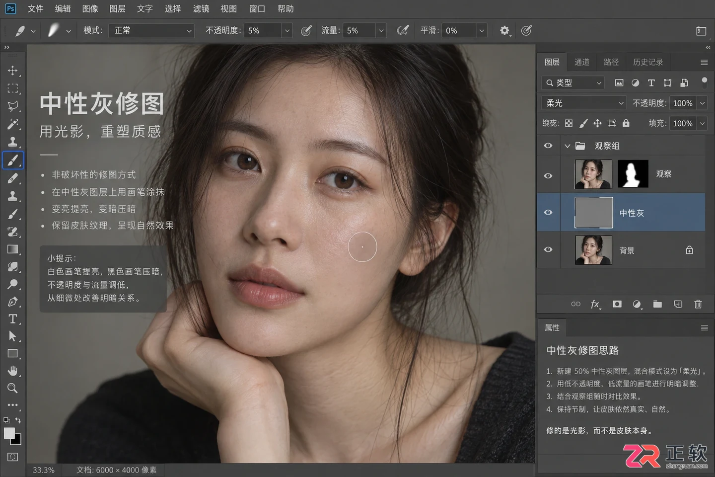Open the layer 填充 dropdown arrow

point(702,123)
